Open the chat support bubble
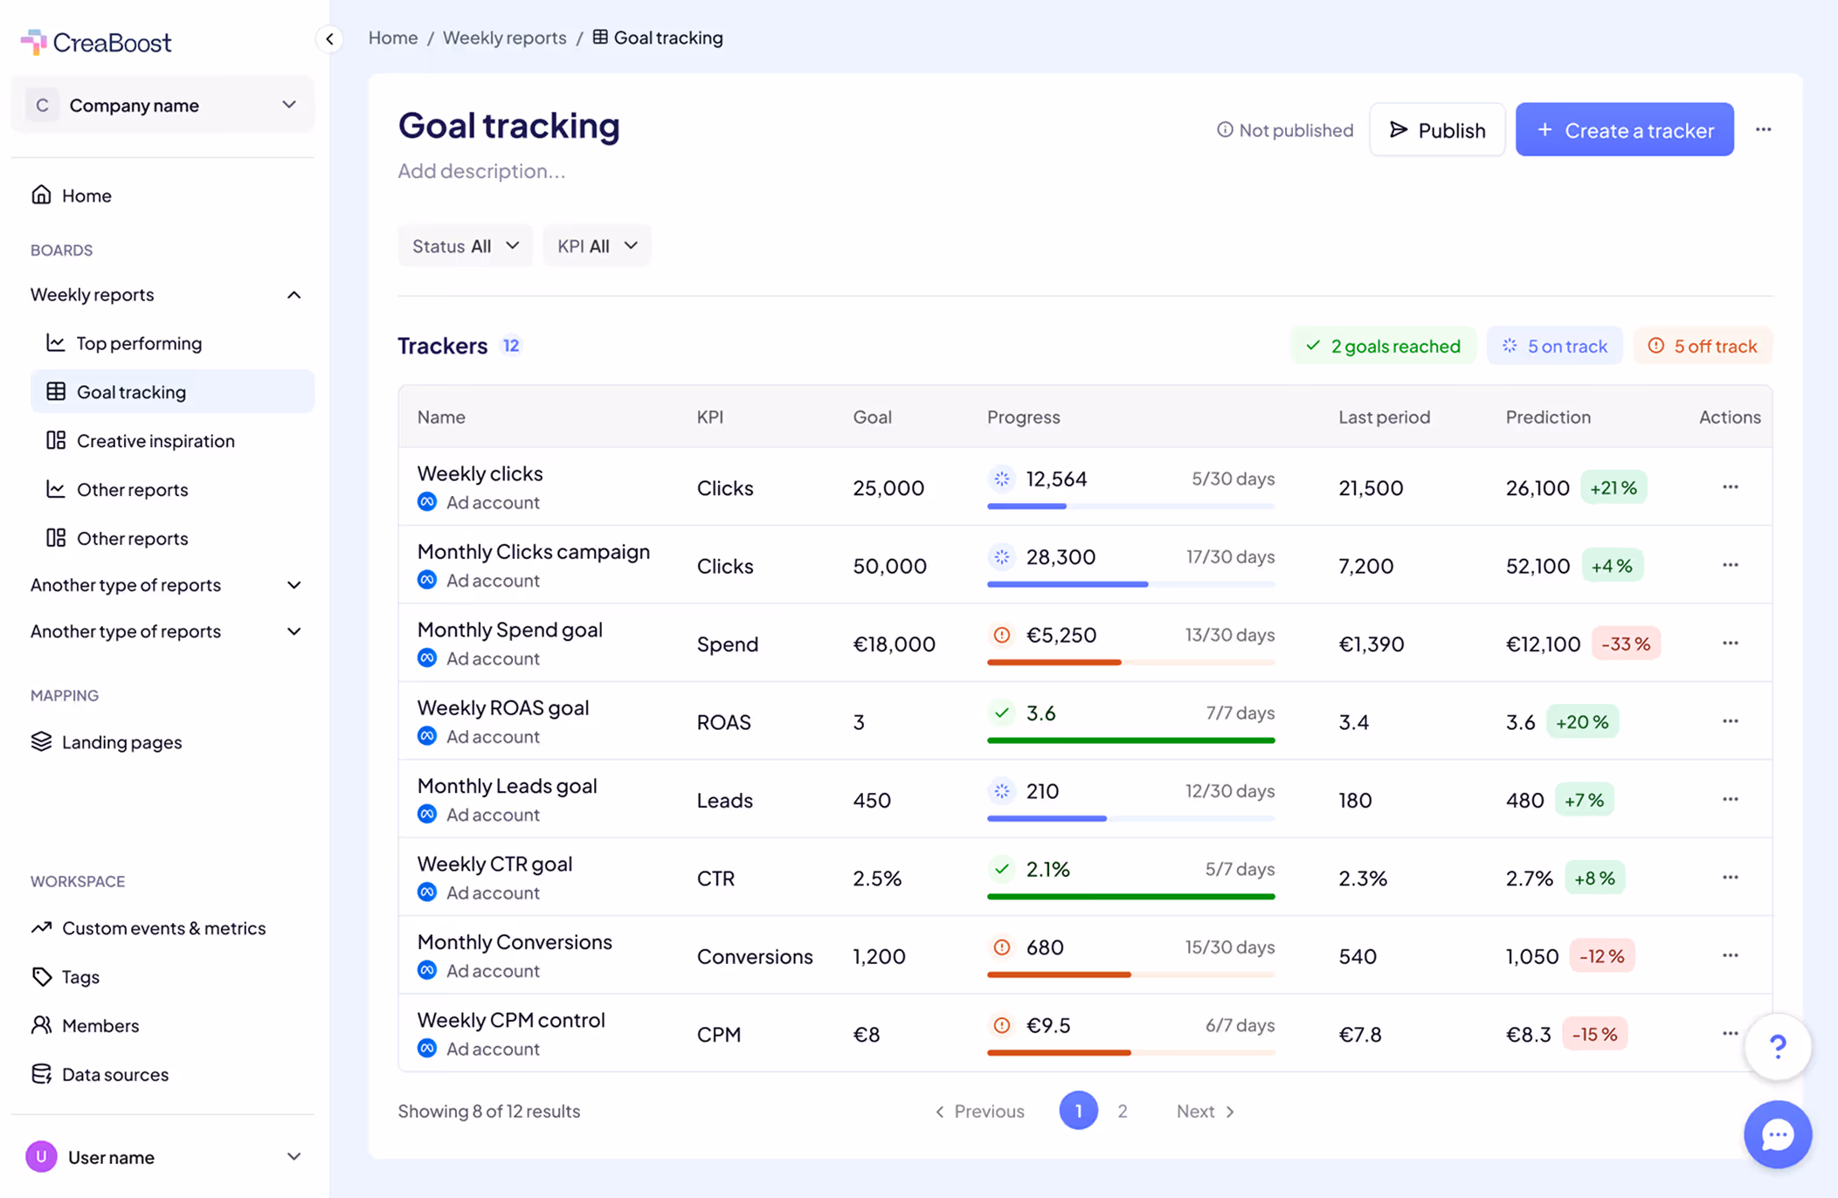This screenshot has height=1198, width=1838. (1777, 1134)
